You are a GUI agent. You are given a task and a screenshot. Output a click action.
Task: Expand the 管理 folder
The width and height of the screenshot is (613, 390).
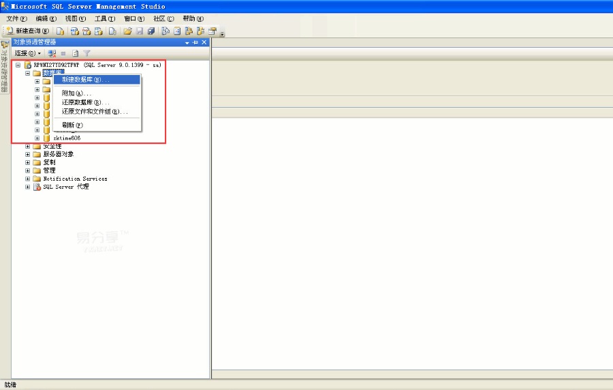[x=27, y=170]
